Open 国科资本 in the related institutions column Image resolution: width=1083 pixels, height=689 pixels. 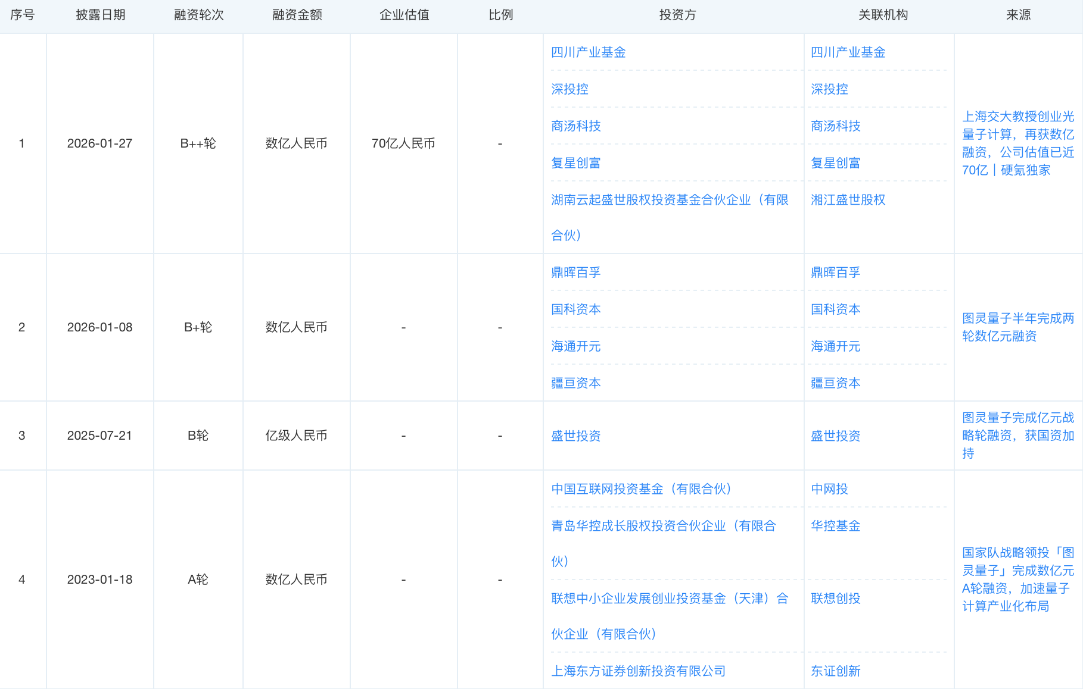coord(835,309)
